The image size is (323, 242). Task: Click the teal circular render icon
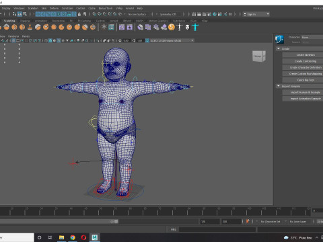click(215, 14)
